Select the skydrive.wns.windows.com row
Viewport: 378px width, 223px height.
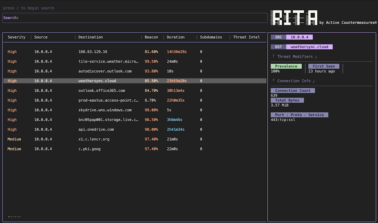[135, 110]
